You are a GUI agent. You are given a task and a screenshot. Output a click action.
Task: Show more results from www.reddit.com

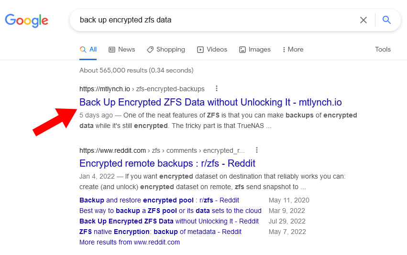point(130,242)
